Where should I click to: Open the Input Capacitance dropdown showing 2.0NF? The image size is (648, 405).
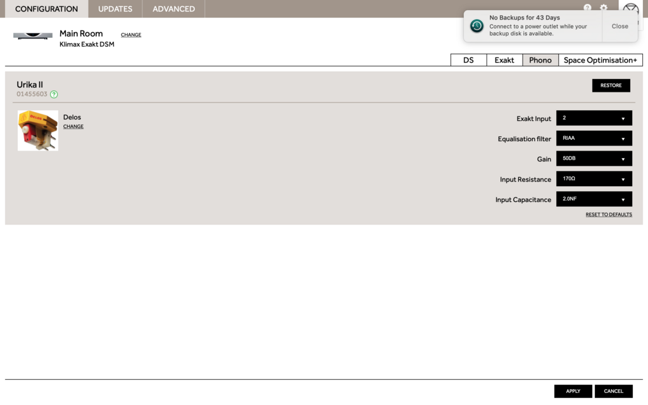click(594, 199)
